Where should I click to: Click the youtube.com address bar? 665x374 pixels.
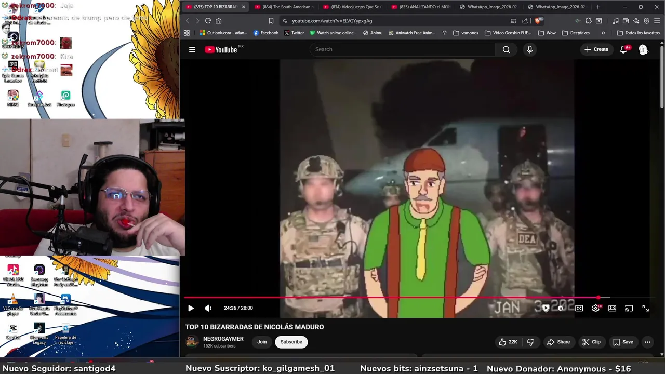point(395,21)
